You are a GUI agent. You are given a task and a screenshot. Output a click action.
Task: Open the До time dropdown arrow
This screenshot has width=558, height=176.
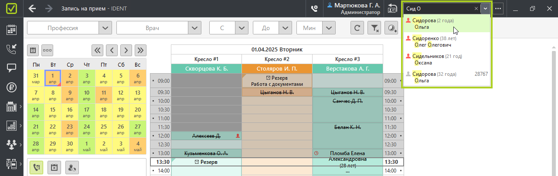pos(285,28)
